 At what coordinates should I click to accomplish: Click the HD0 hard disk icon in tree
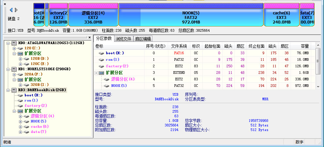(14, 43)
